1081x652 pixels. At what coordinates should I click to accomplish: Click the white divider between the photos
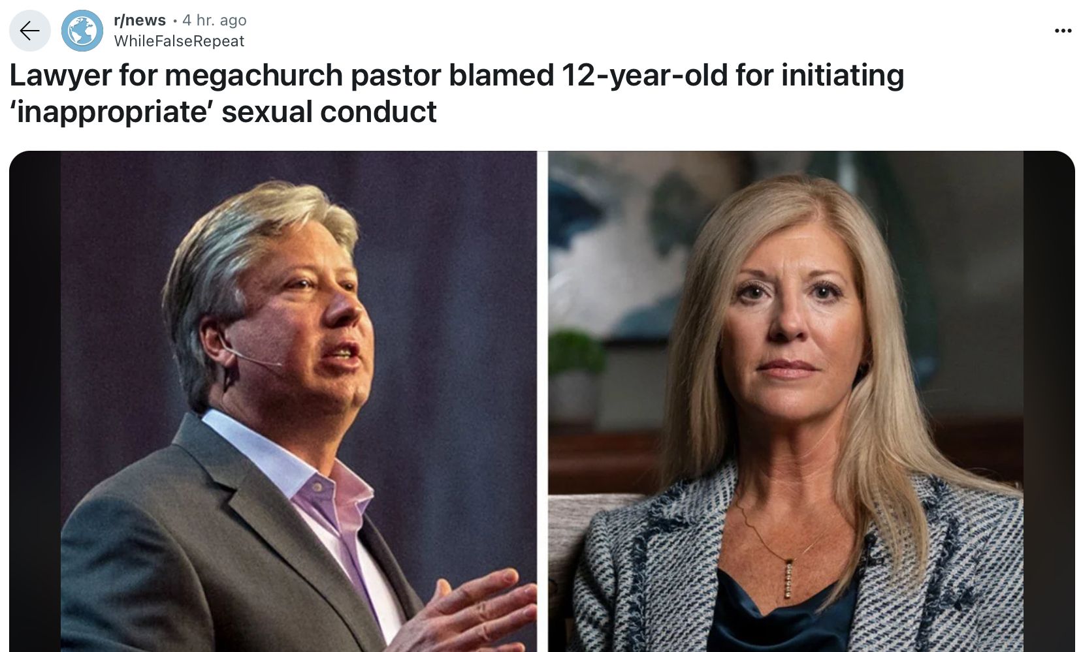pyautogui.click(x=542, y=401)
